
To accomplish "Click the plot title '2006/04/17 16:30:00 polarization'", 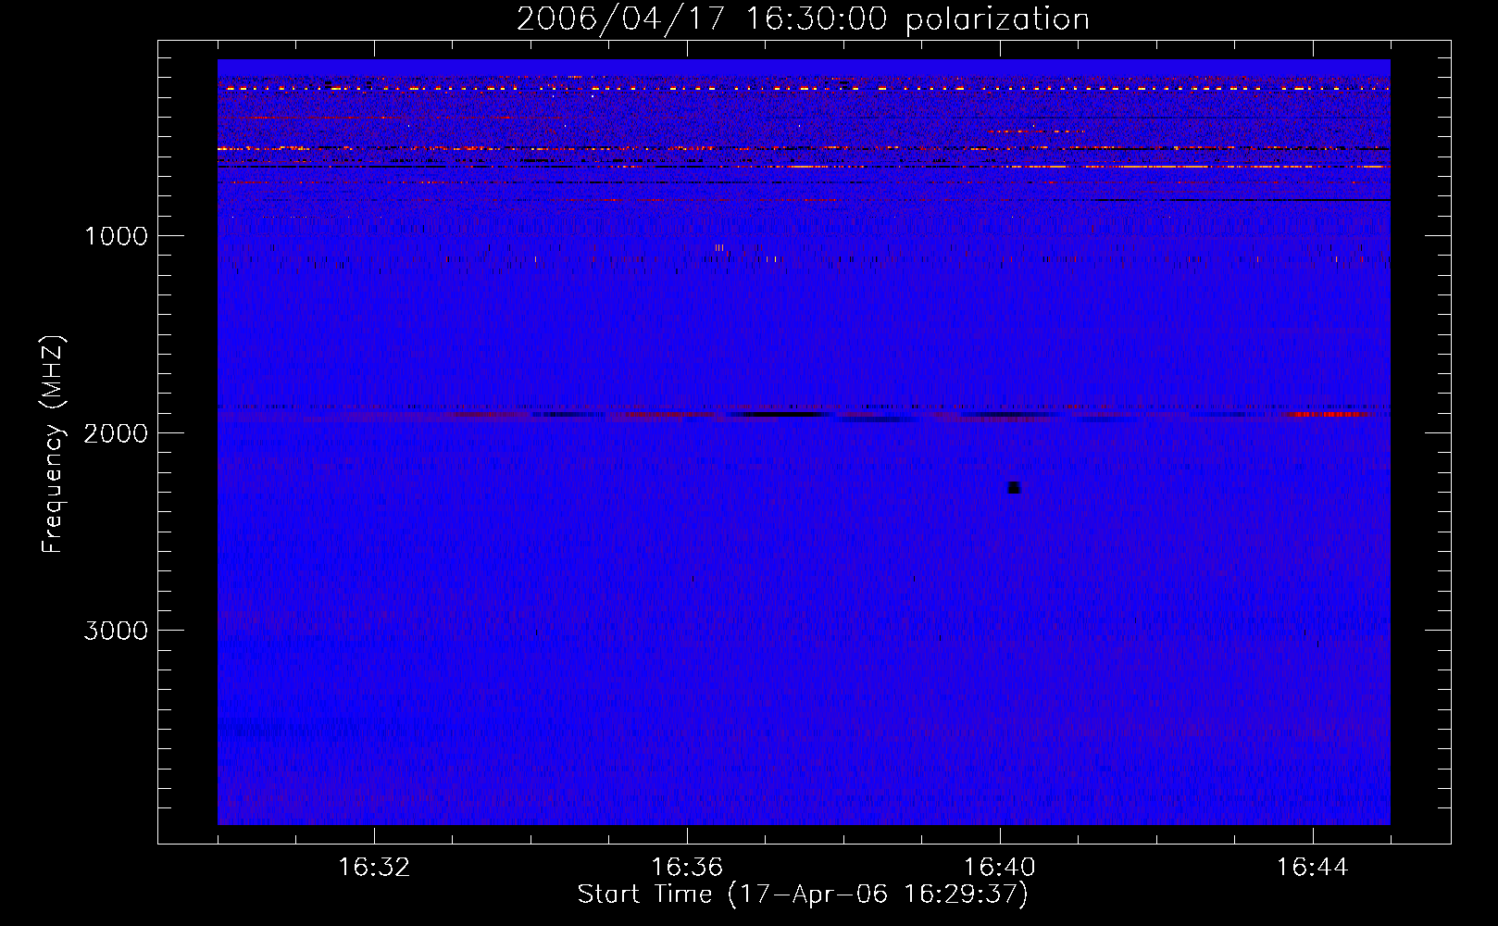I will click(803, 19).
